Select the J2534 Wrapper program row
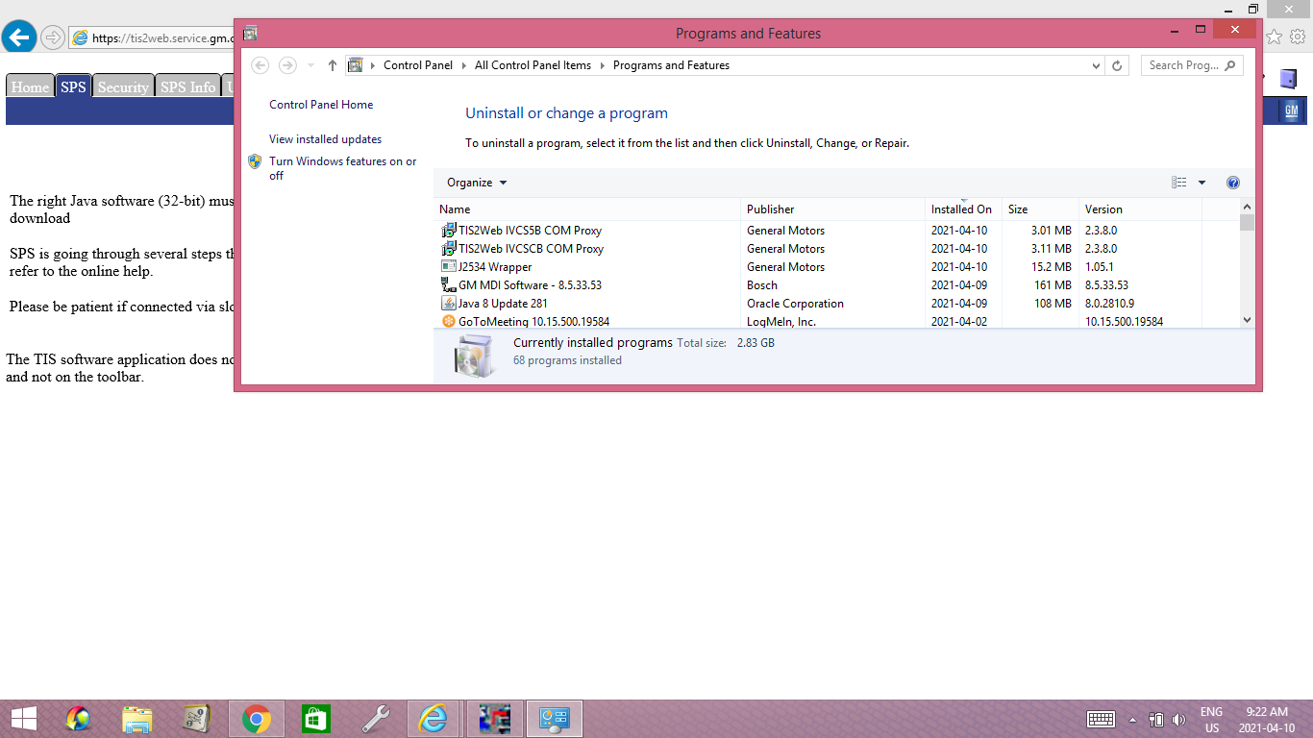1313x738 pixels. pos(836,267)
